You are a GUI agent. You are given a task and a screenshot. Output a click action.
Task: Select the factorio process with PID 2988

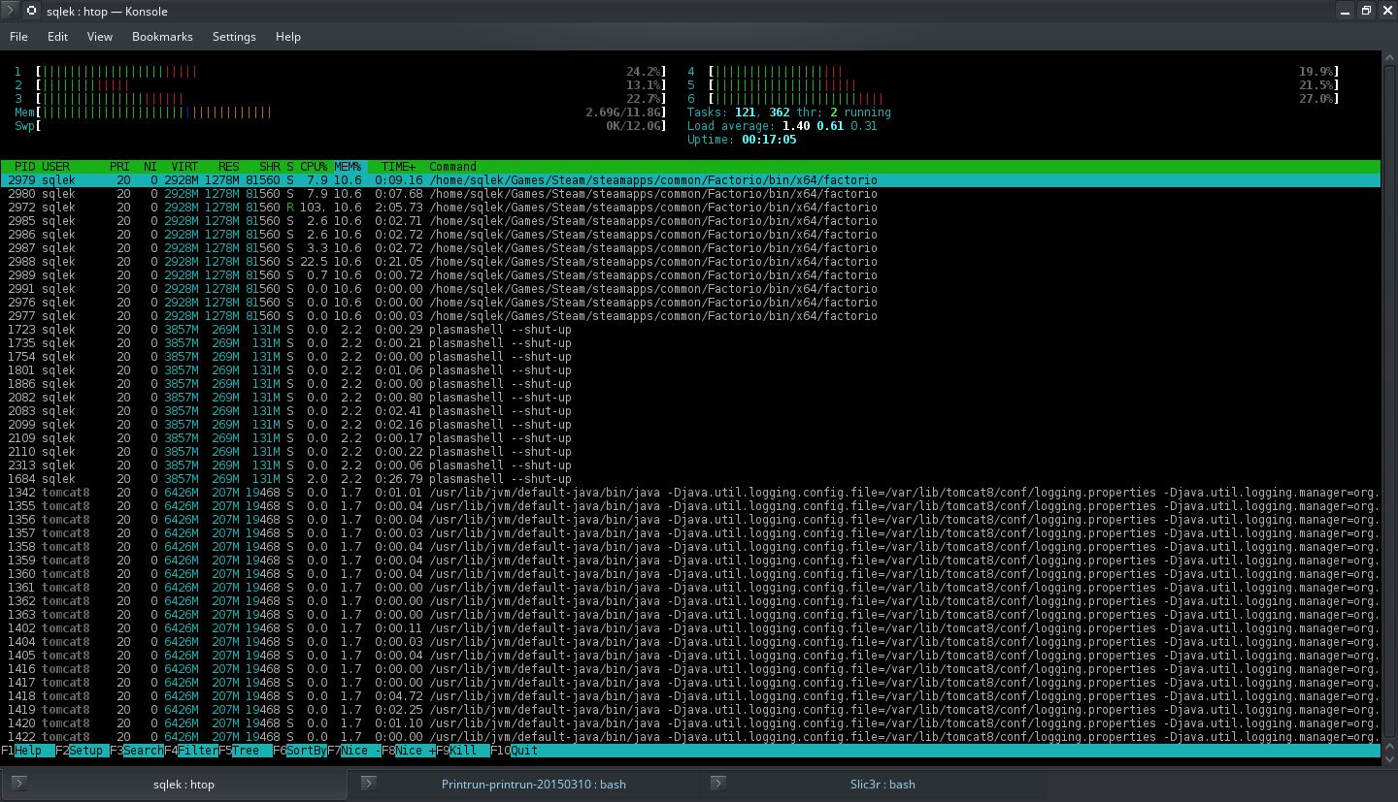[x=690, y=262]
